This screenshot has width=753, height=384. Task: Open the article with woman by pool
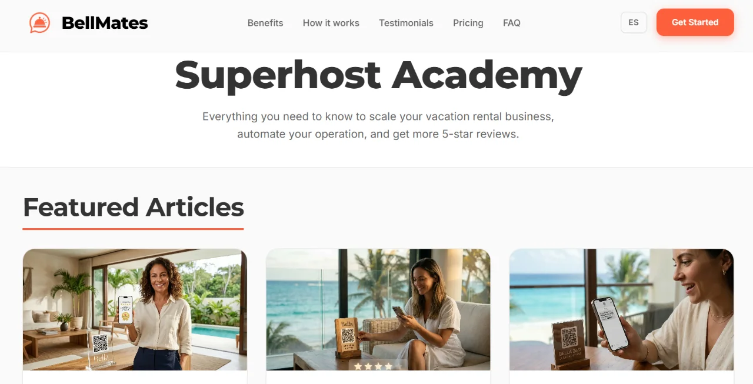135,310
